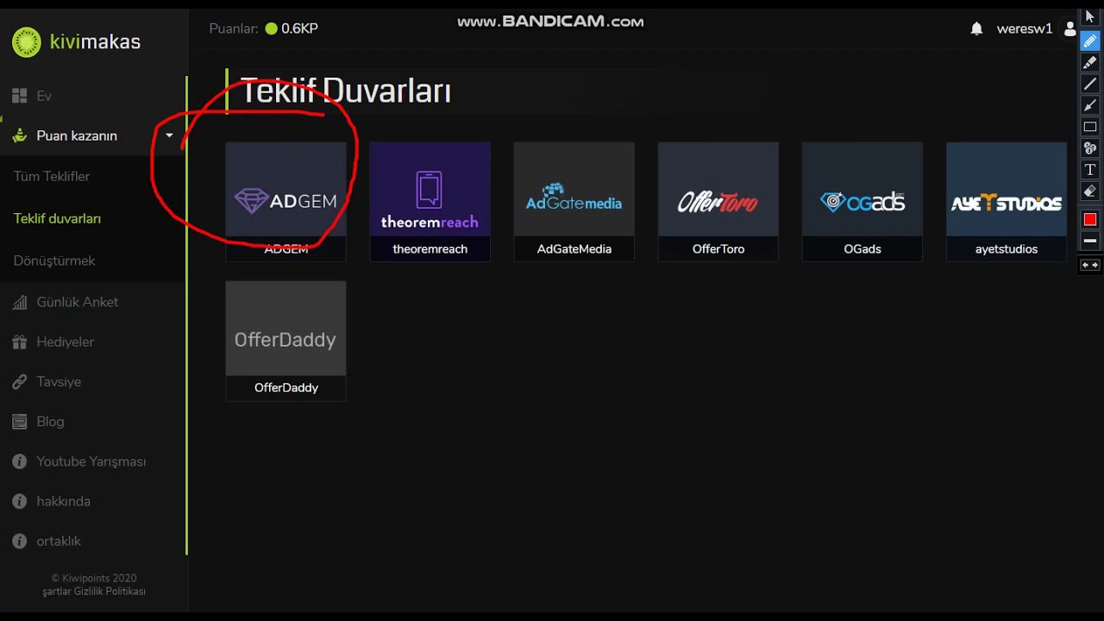The width and height of the screenshot is (1104, 621).
Task: Click the theoremreach caption link
Action: pos(430,249)
